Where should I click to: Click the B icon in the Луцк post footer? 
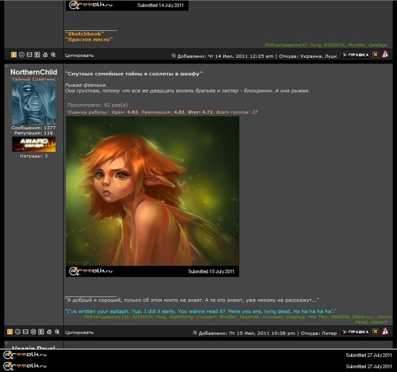pos(37,55)
